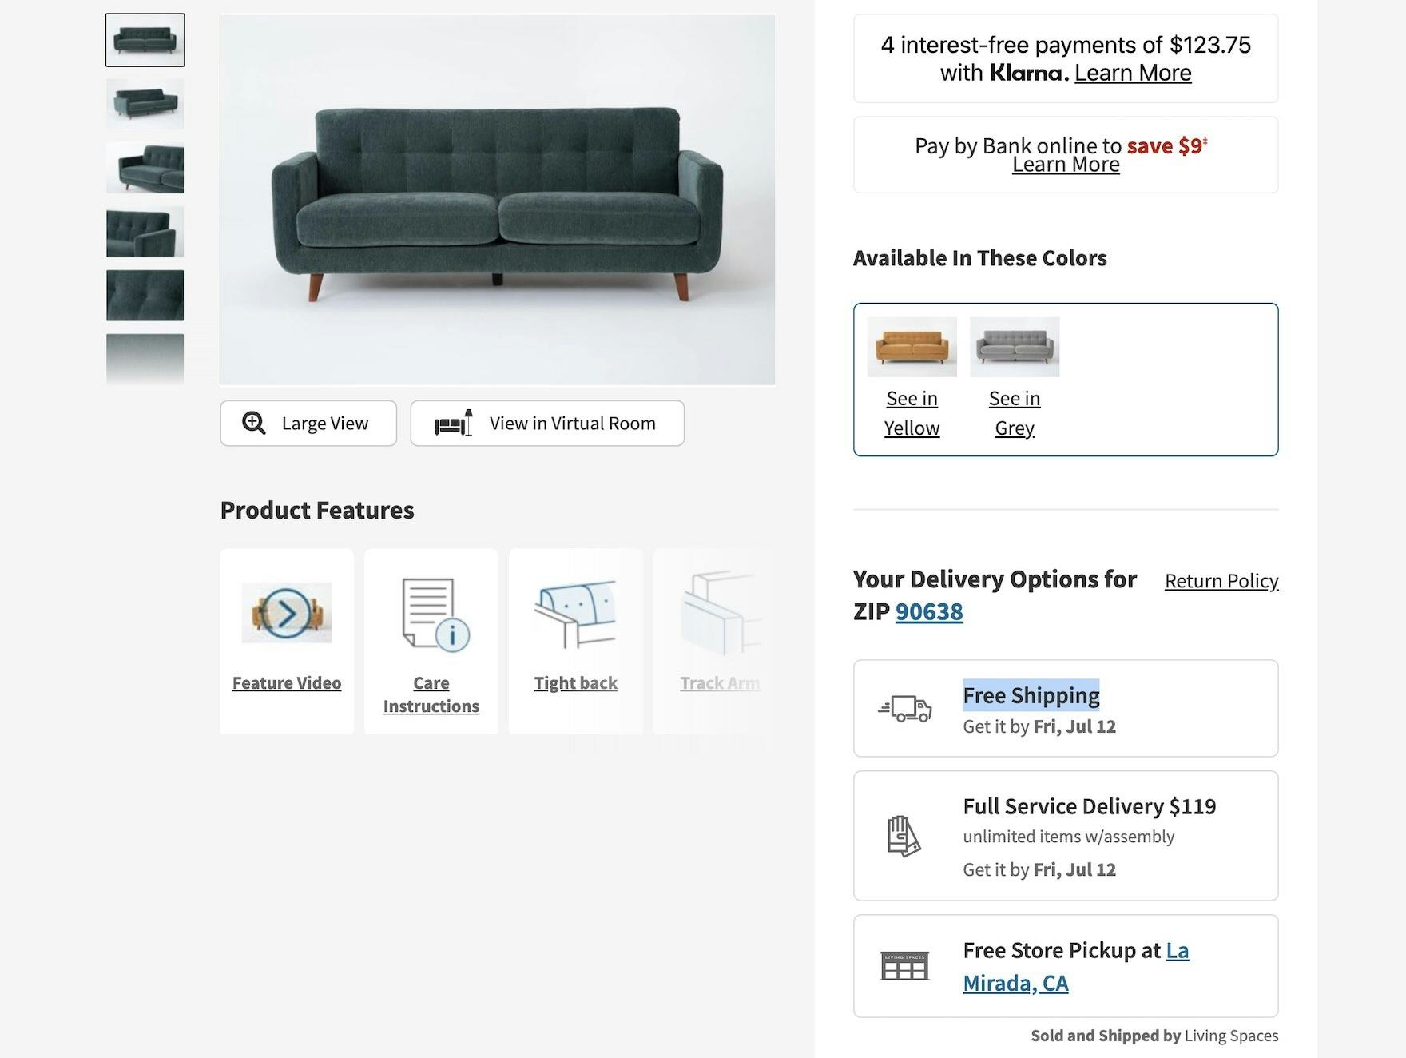
Task: Select the grey sofa color swatch
Action: 1015,347
